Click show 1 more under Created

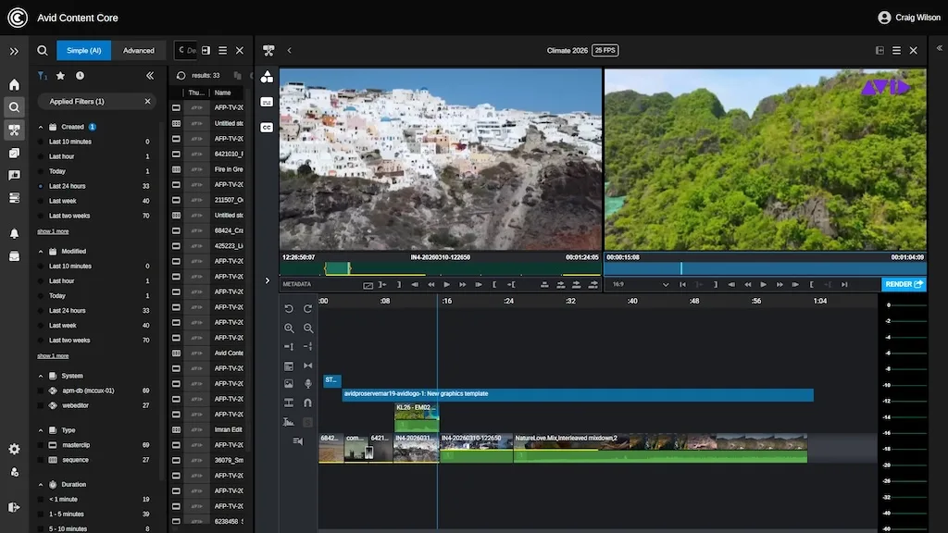pyautogui.click(x=53, y=231)
